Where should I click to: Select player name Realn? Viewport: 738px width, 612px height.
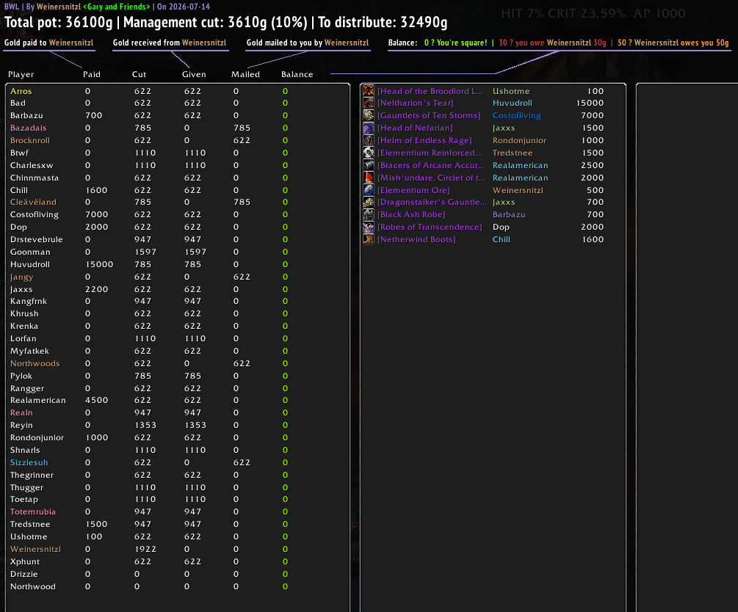coord(21,412)
